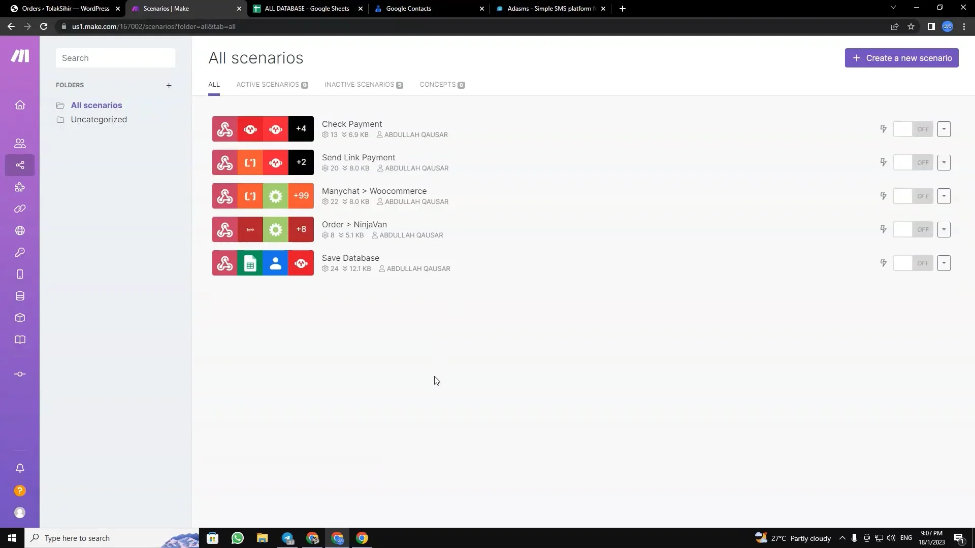Open the Resource hub book icon

(x=20, y=339)
